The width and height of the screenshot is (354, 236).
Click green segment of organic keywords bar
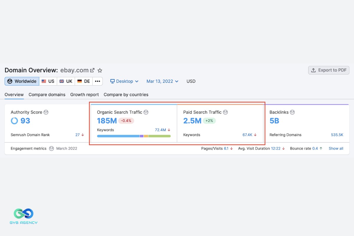tap(160, 136)
